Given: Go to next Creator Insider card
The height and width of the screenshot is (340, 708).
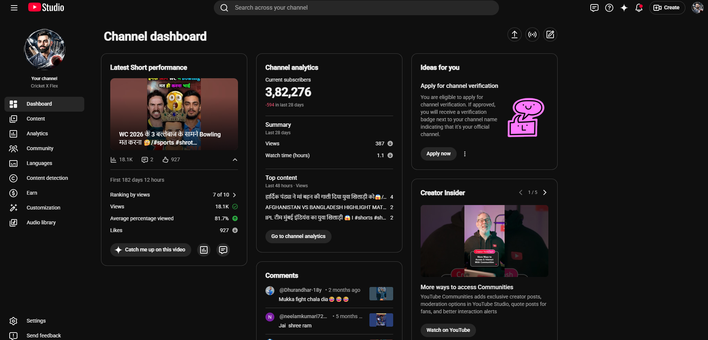Looking at the screenshot, I should [x=545, y=192].
